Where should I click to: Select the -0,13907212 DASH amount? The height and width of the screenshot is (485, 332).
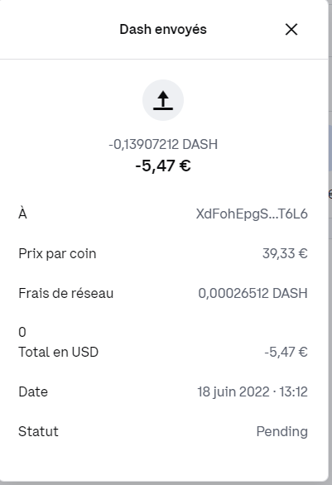point(163,145)
